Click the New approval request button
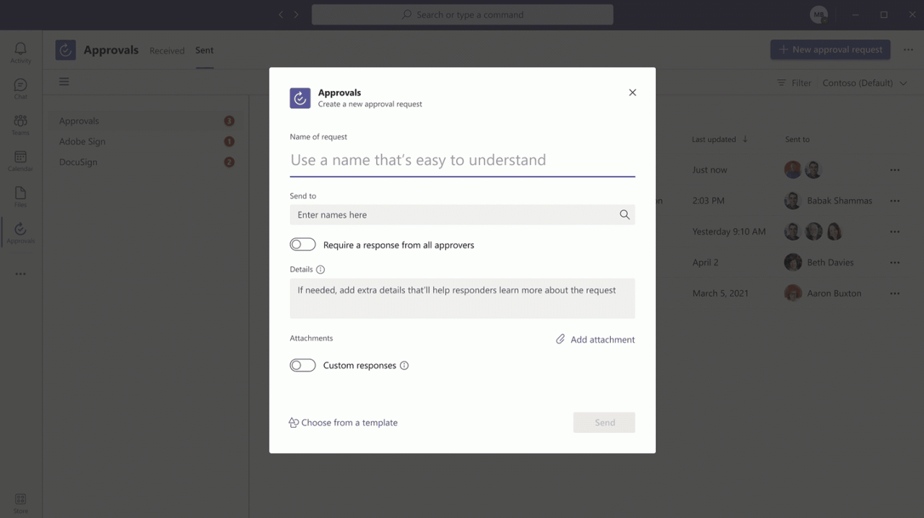This screenshot has height=518, width=924. (x=830, y=50)
